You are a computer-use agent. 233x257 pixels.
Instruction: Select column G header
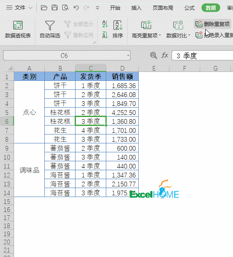(216, 68)
